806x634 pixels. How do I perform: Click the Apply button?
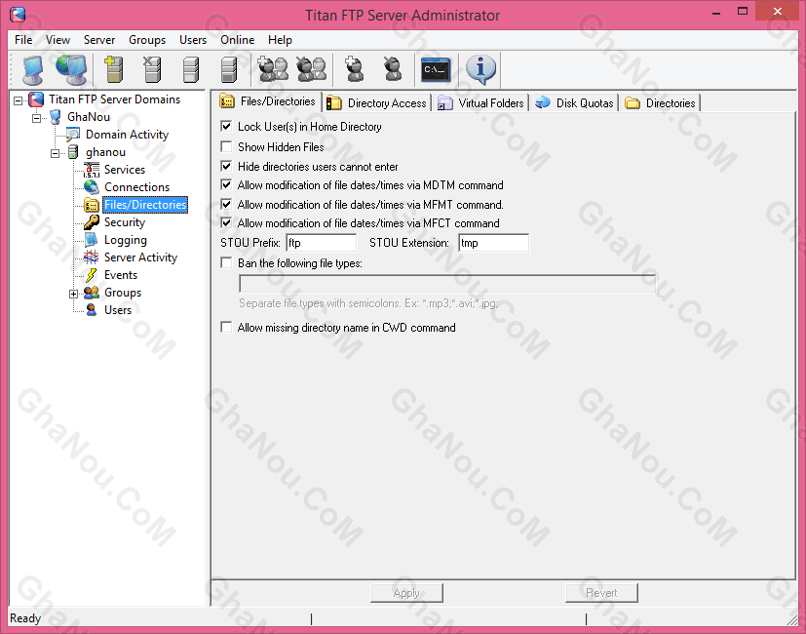(406, 593)
